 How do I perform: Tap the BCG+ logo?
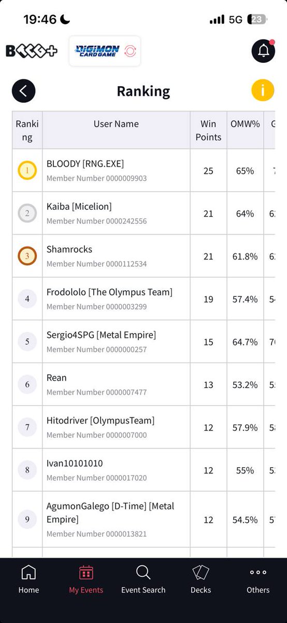32,51
